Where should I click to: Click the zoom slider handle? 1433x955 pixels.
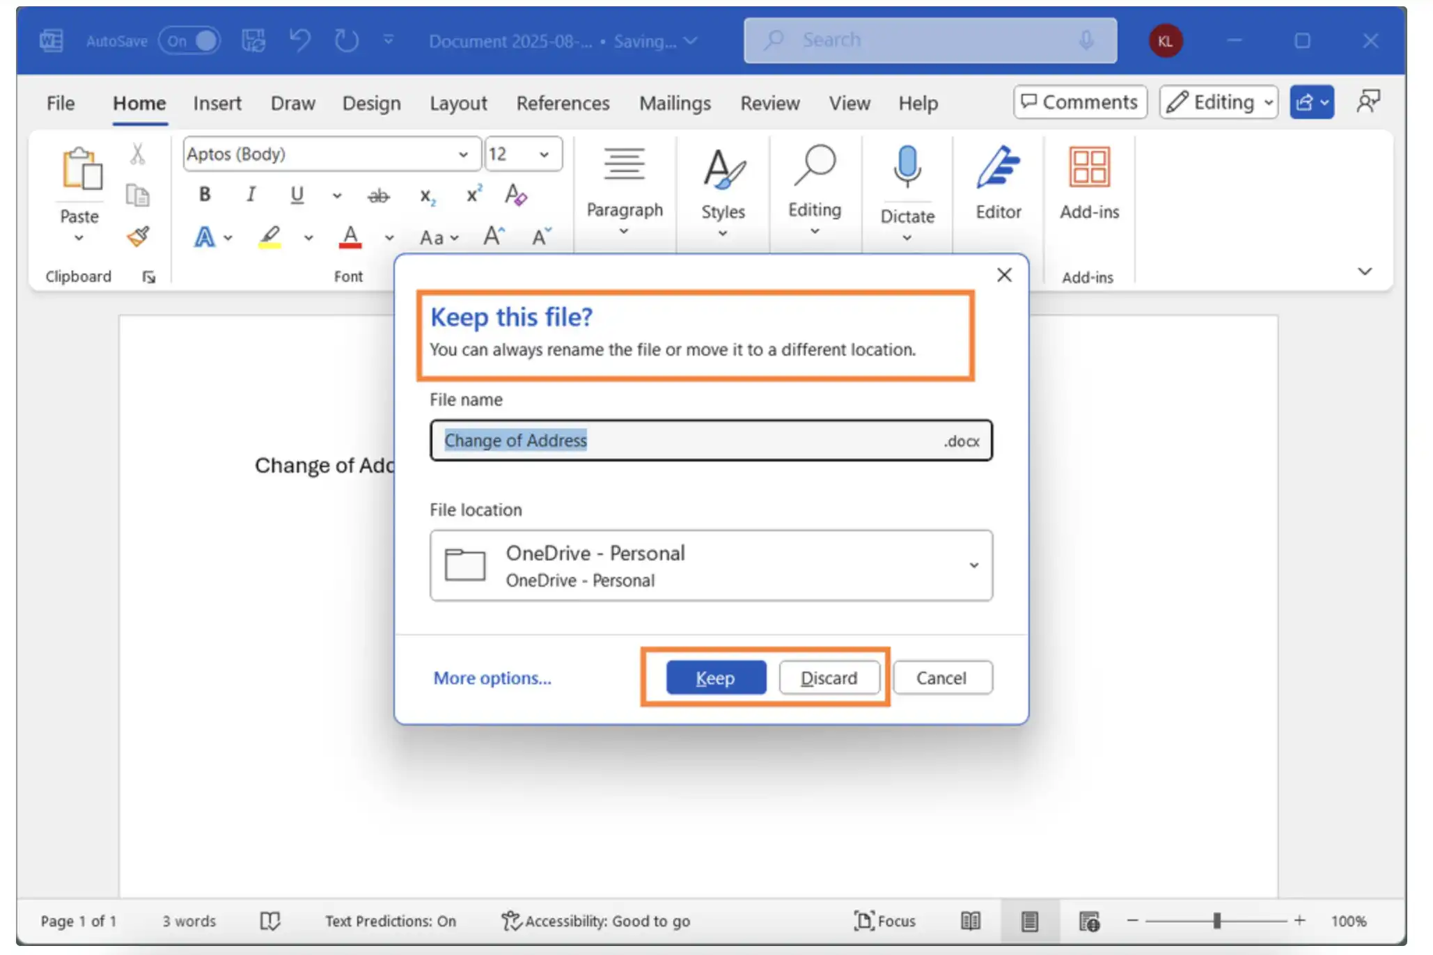click(1216, 921)
